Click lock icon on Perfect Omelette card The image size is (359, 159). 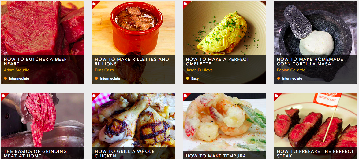(185, 3)
